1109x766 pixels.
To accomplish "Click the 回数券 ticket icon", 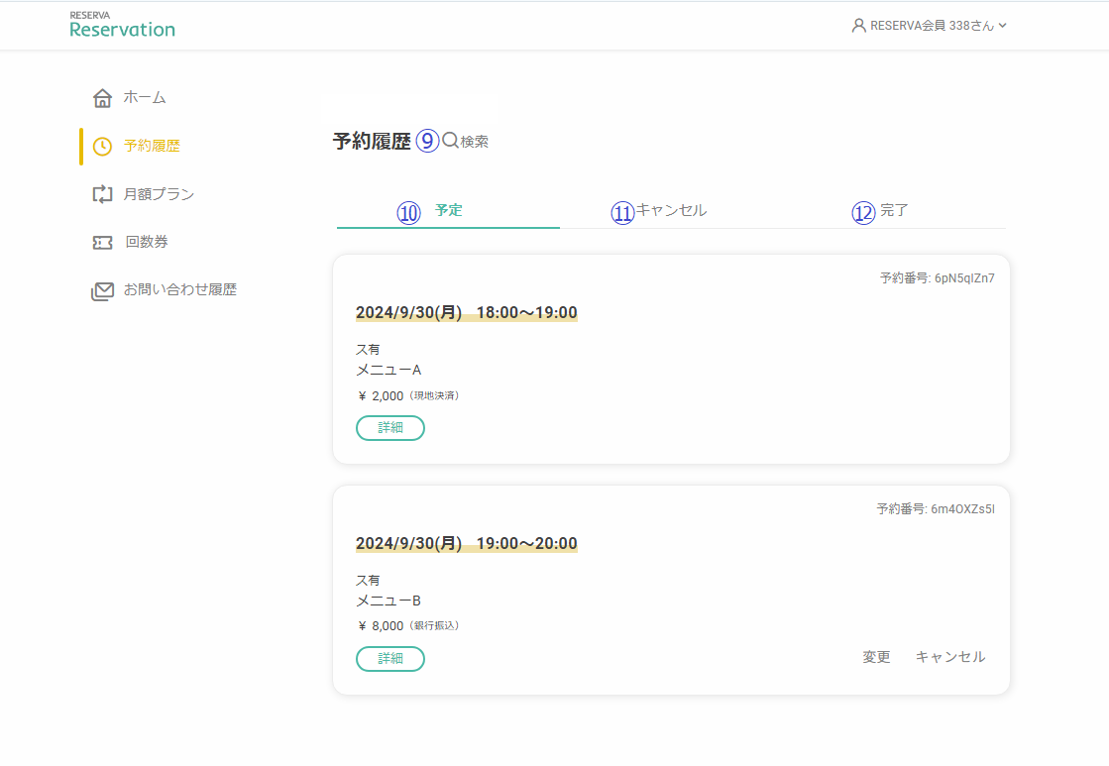I will (102, 243).
